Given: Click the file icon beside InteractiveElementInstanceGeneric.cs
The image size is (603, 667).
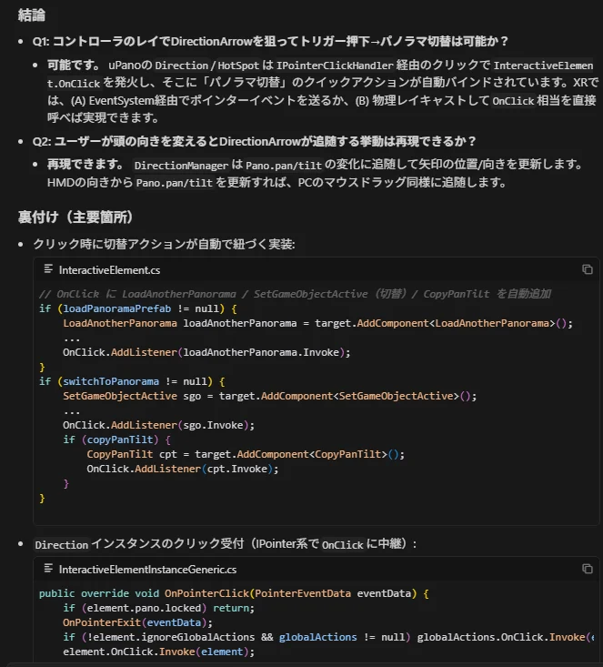Looking at the screenshot, I should tap(48, 569).
